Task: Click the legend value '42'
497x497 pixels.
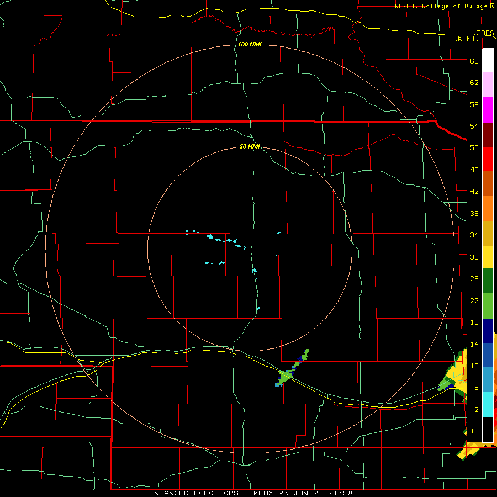Action: click(x=474, y=192)
